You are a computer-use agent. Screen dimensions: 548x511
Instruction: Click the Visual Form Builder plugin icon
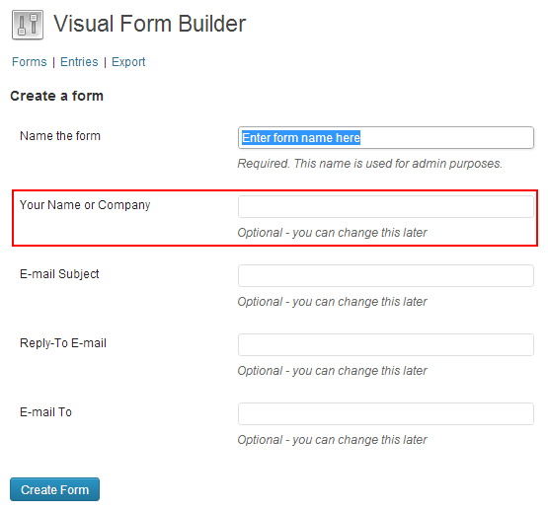point(28,25)
